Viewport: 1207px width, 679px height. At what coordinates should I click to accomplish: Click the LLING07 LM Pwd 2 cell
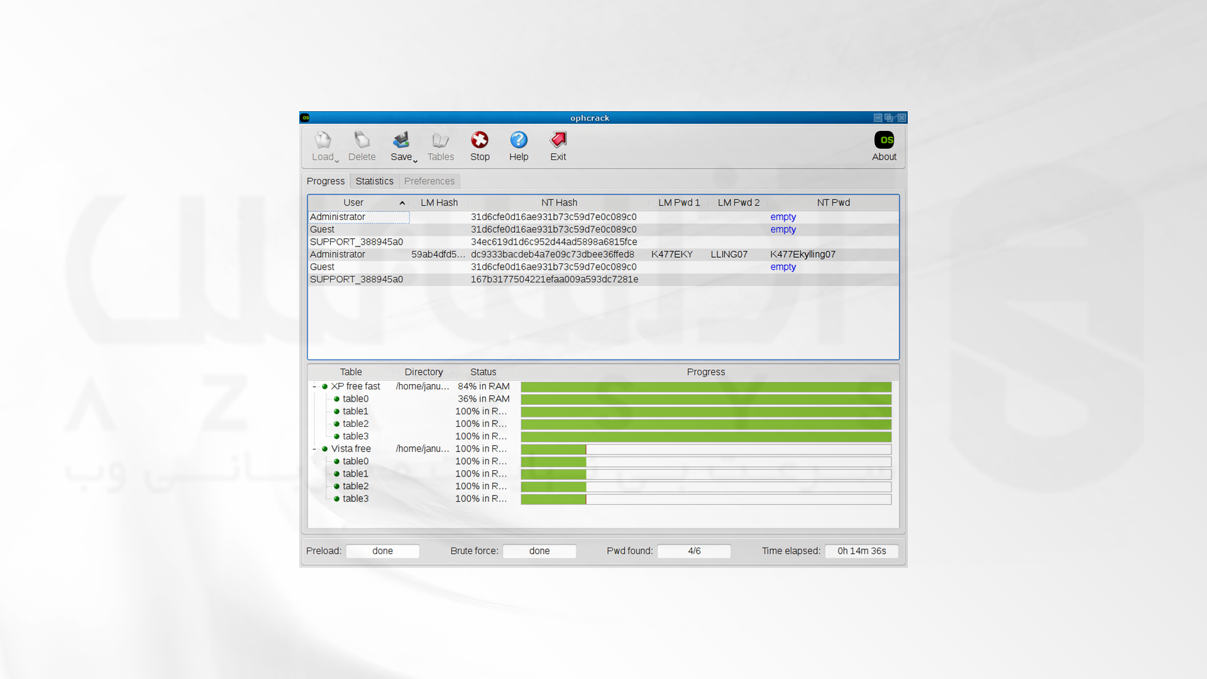[729, 255]
